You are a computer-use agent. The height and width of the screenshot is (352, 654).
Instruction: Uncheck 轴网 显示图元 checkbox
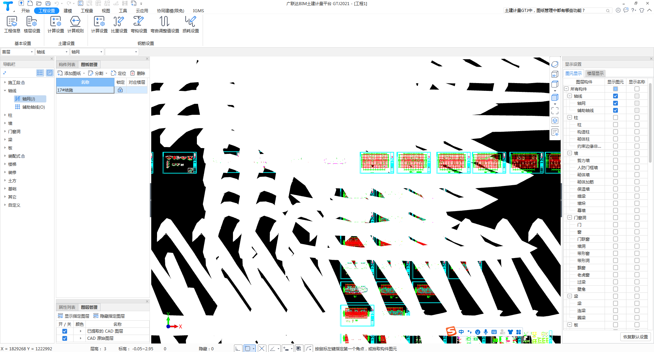click(x=616, y=103)
